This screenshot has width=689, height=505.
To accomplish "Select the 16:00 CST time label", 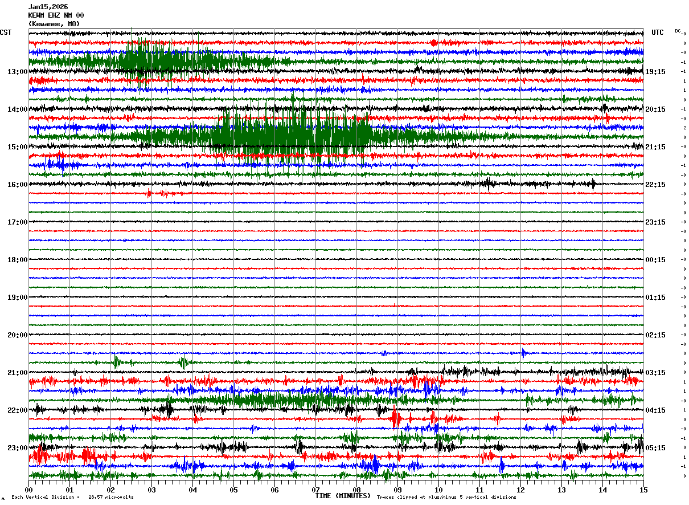I will tap(18, 185).
